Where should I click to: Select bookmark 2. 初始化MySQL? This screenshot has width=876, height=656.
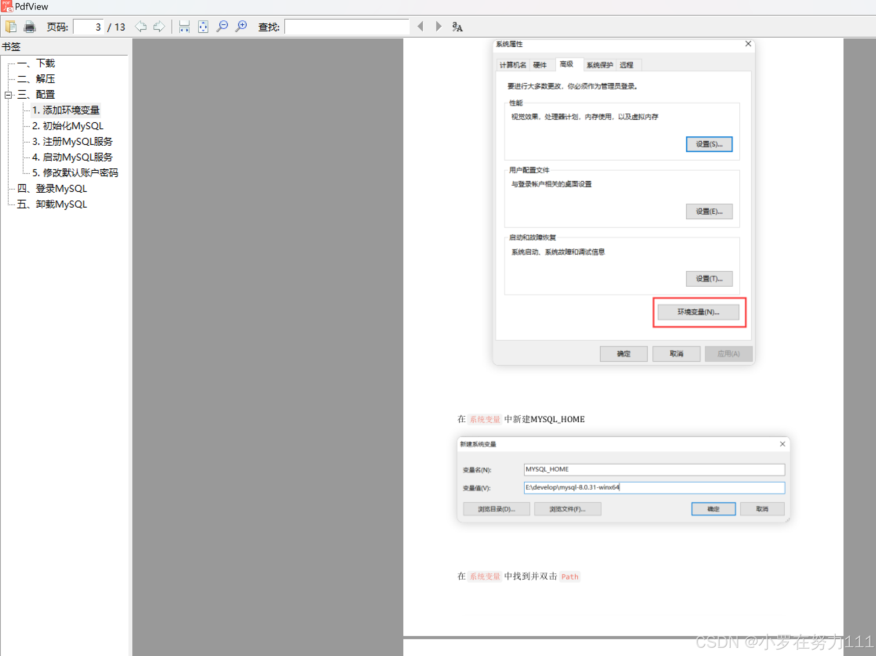click(68, 126)
